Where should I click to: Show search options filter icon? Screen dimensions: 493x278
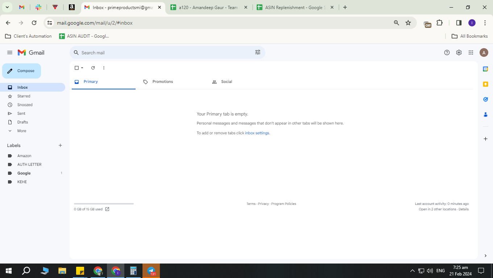[x=258, y=52]
